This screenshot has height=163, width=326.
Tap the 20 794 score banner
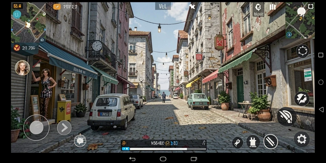tap(25, 48)
